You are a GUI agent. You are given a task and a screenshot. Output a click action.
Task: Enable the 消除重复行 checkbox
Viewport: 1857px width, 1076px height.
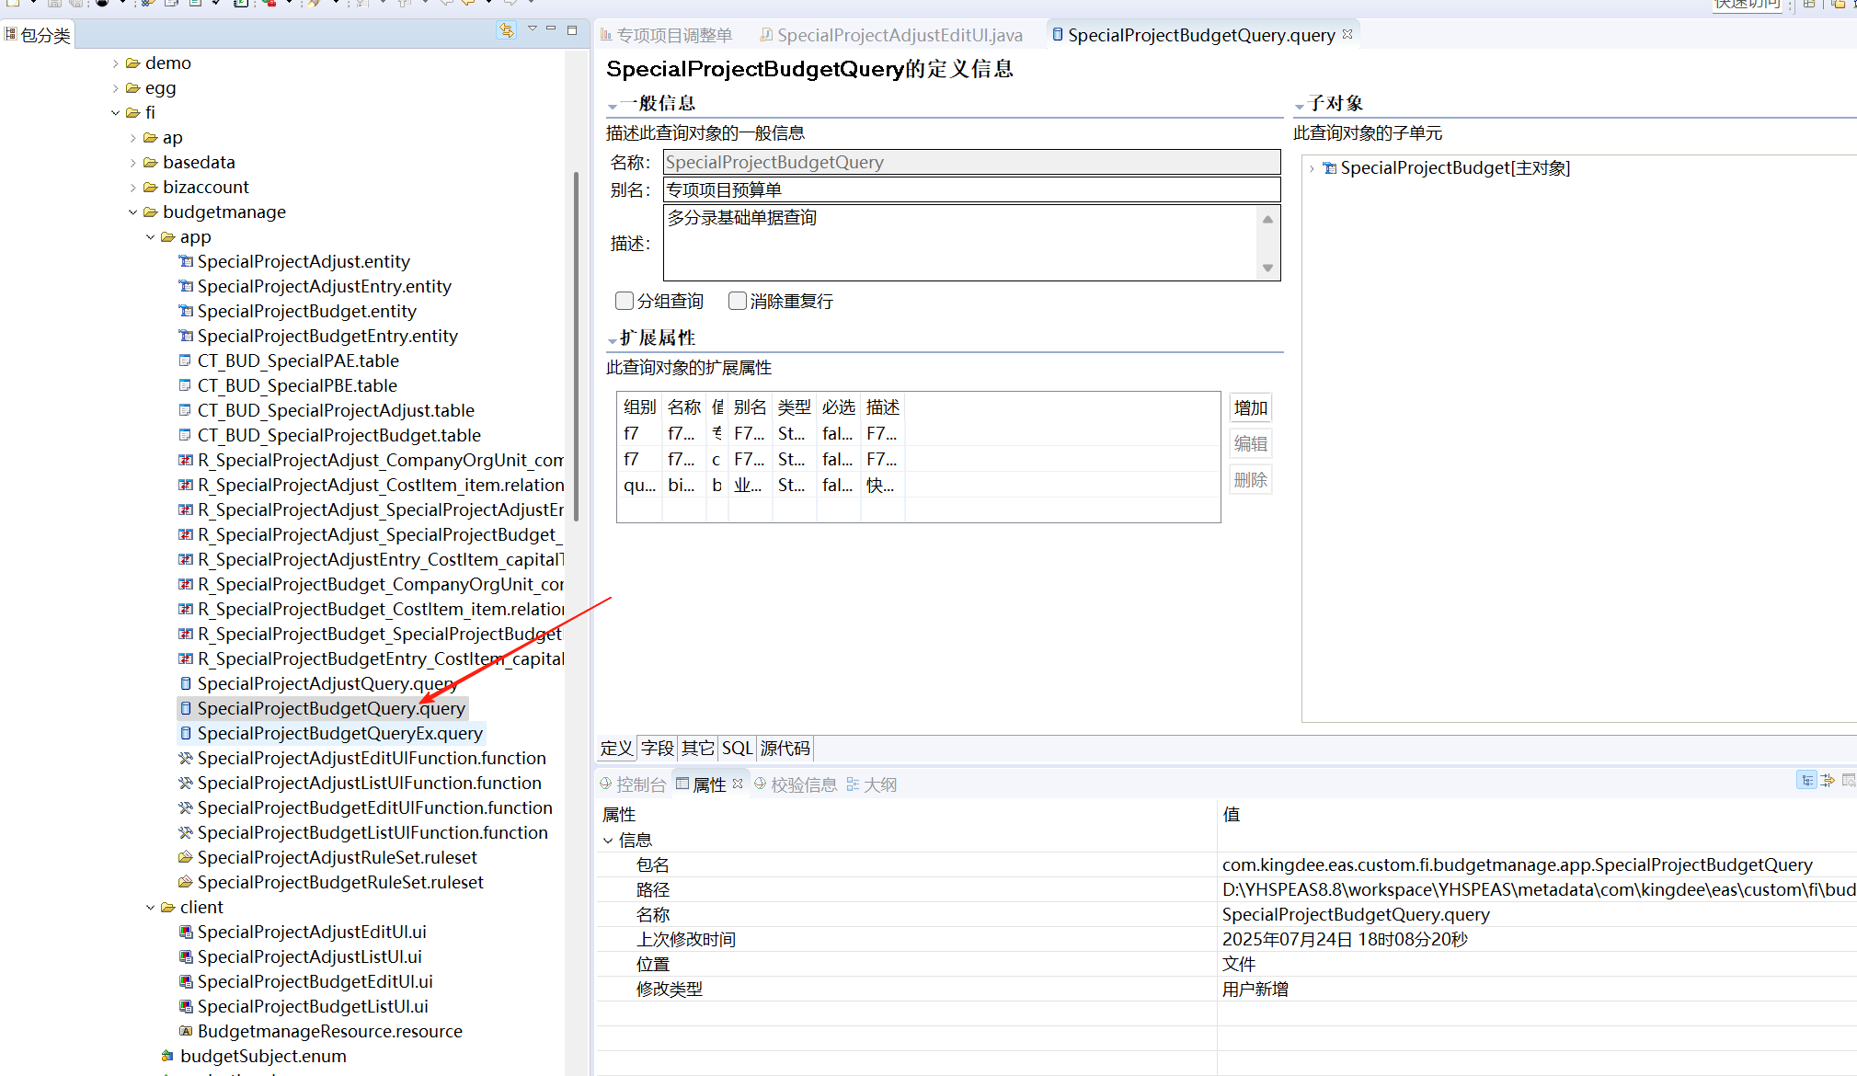737,301
